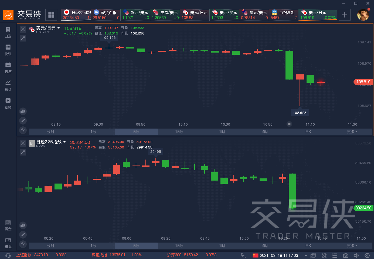Expand the USDJPY chart to fullscreen

[x=23, y=38]
